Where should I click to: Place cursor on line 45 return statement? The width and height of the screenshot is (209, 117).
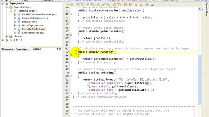(119, 59)
